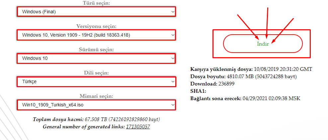The image size is (328, 140).
Task: Click the SHA1: label
Action: coord(198,91)
